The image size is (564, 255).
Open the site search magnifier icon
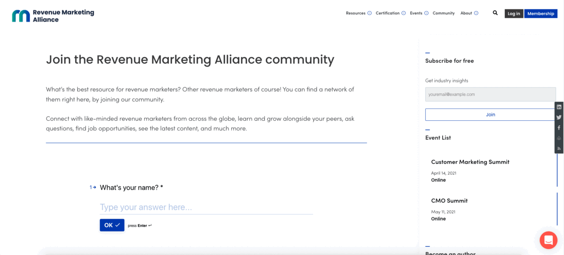point(495,13)
